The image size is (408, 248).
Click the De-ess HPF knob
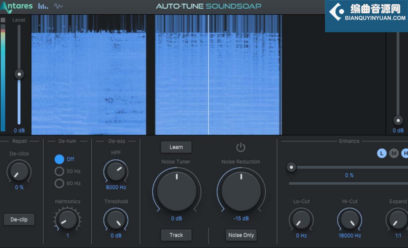116,171
